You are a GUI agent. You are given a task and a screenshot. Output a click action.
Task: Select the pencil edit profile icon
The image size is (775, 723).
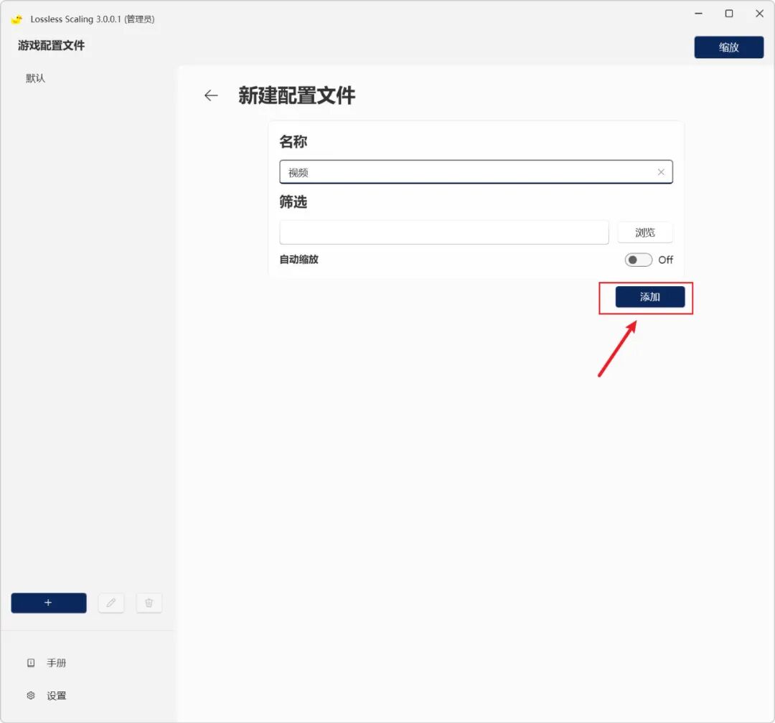pyautogui.click(x=111, y=602)
